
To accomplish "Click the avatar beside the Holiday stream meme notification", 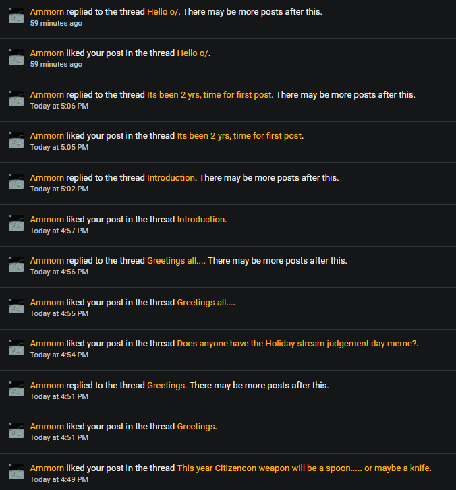I will click(x=16, y=348).
